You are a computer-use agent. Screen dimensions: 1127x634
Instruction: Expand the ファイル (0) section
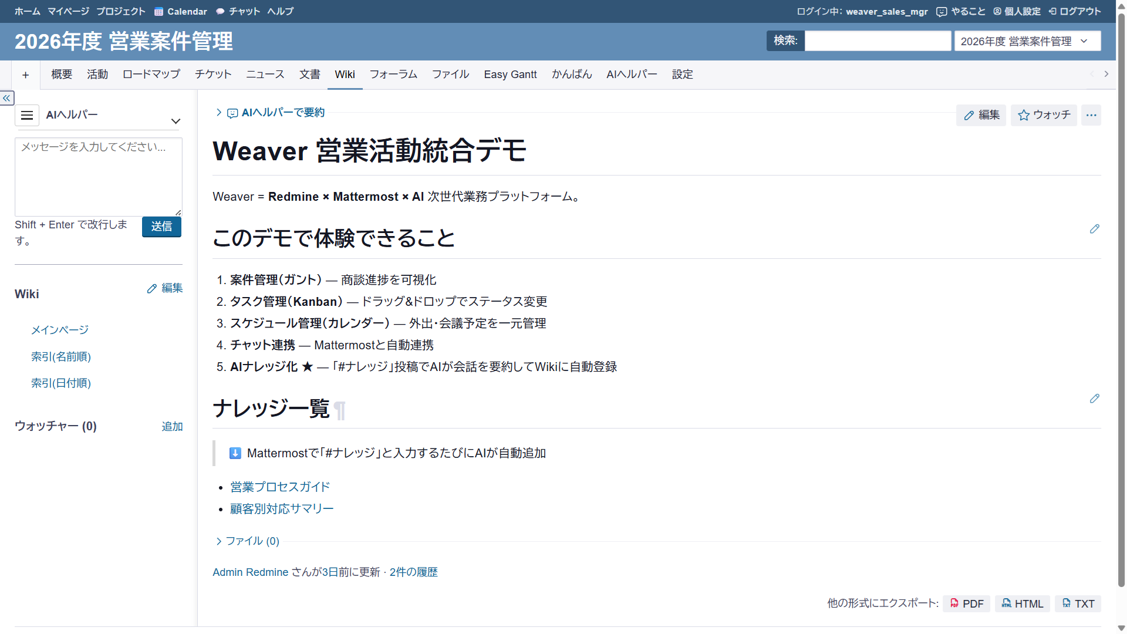tap(247, 541)
